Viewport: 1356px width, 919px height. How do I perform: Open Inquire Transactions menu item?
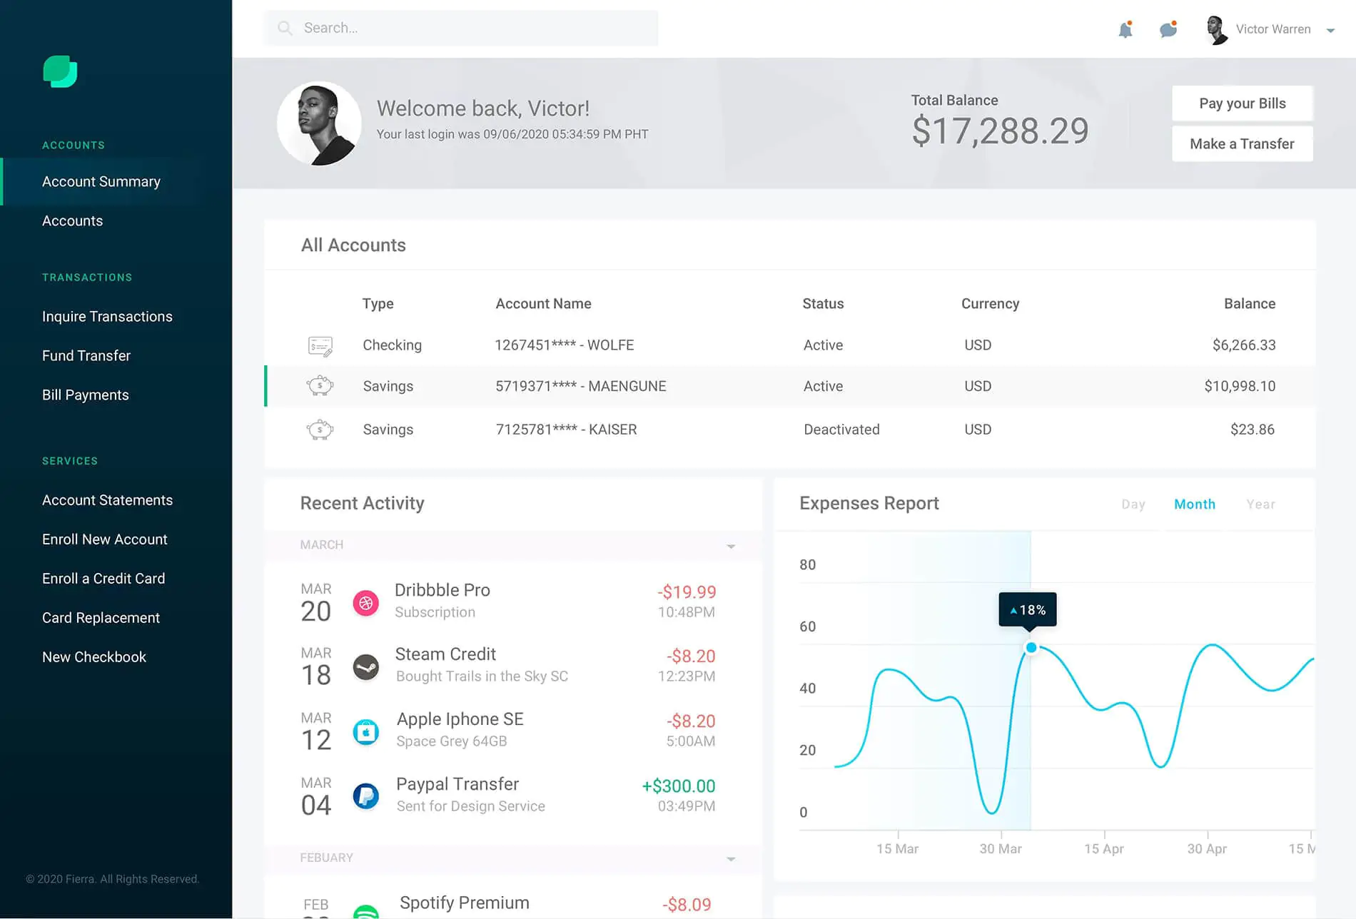107,316
